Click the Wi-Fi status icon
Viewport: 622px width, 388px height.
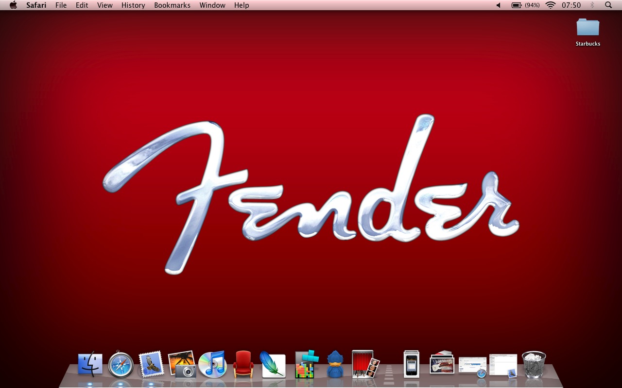551,5
